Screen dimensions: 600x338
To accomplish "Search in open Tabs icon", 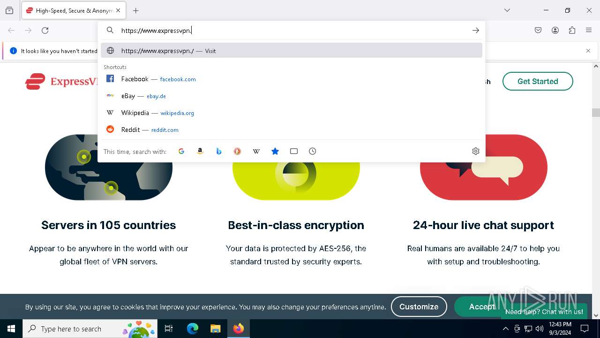I will [x=294, y=151].
